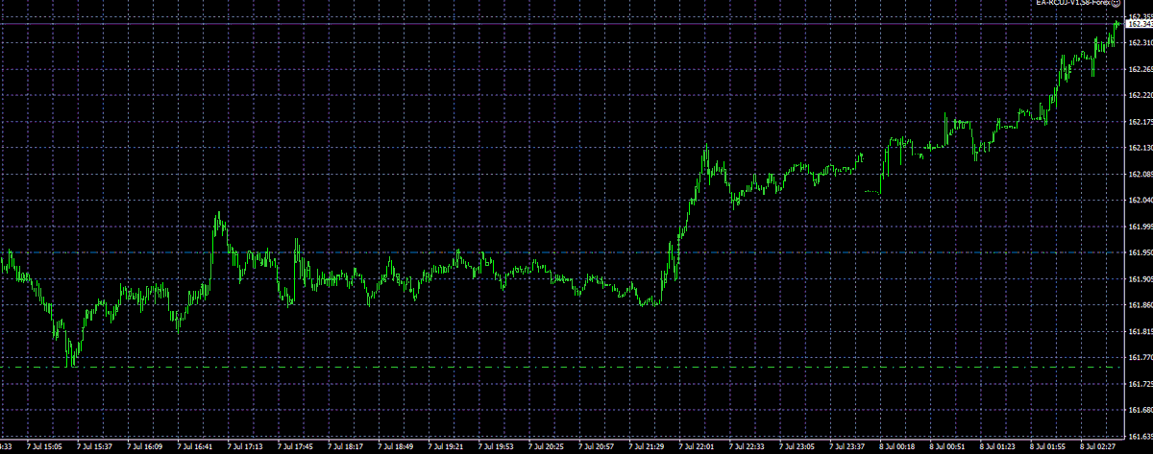Click the green dashed horizontal level line
Viewport: 1153px width, 454px height.
[x=562, y=368]
